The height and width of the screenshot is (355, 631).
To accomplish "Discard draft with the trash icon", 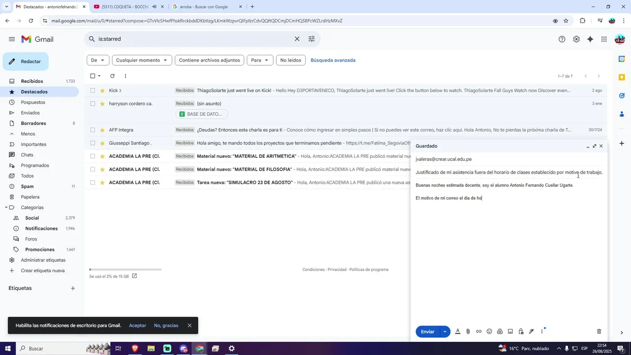I will 599,331.
